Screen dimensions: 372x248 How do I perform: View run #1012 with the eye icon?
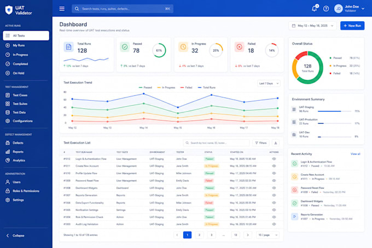pos(274,159)
